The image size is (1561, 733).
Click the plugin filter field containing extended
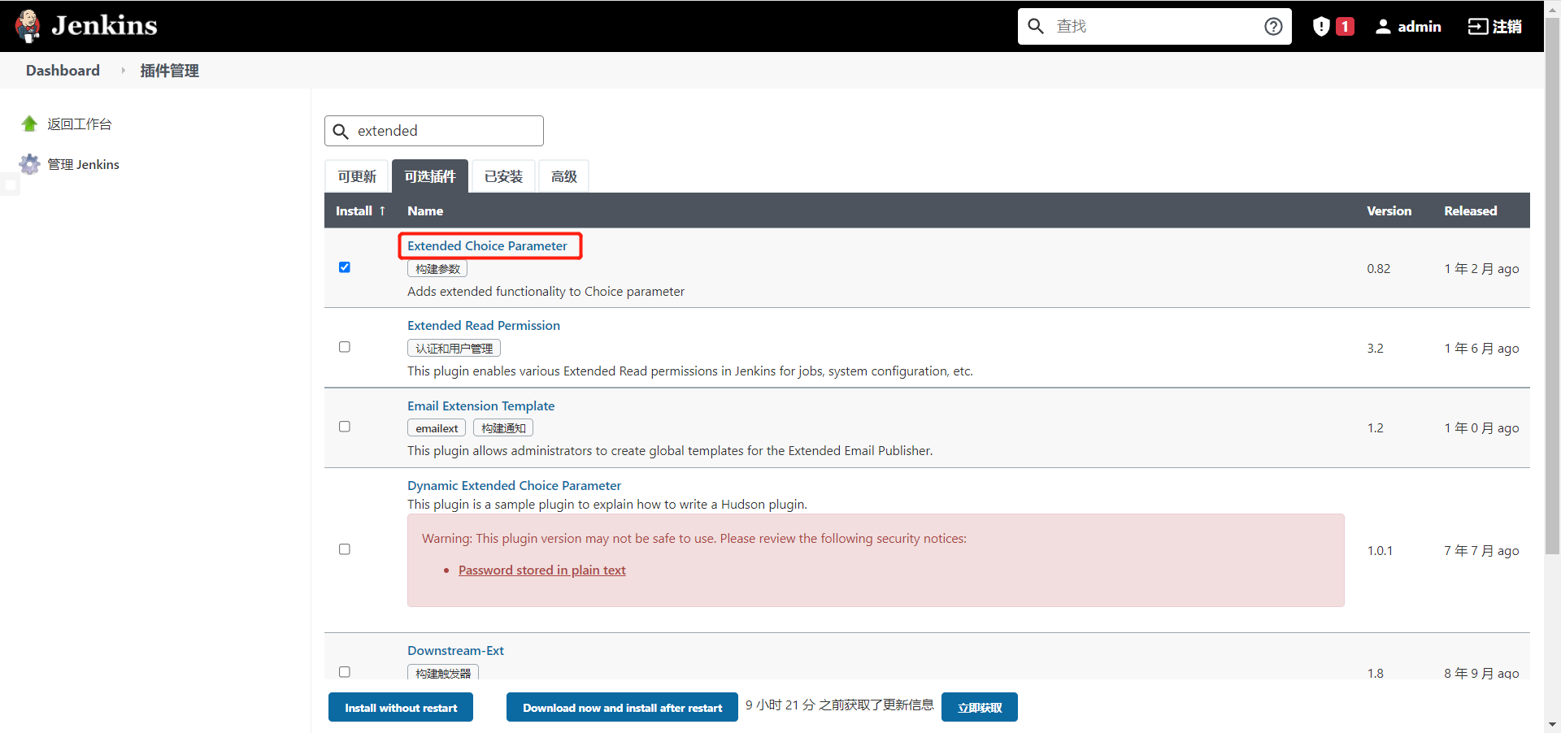tap(434, 131)
